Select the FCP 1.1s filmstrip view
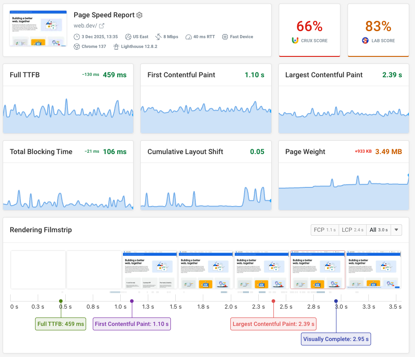 [324, 230]
